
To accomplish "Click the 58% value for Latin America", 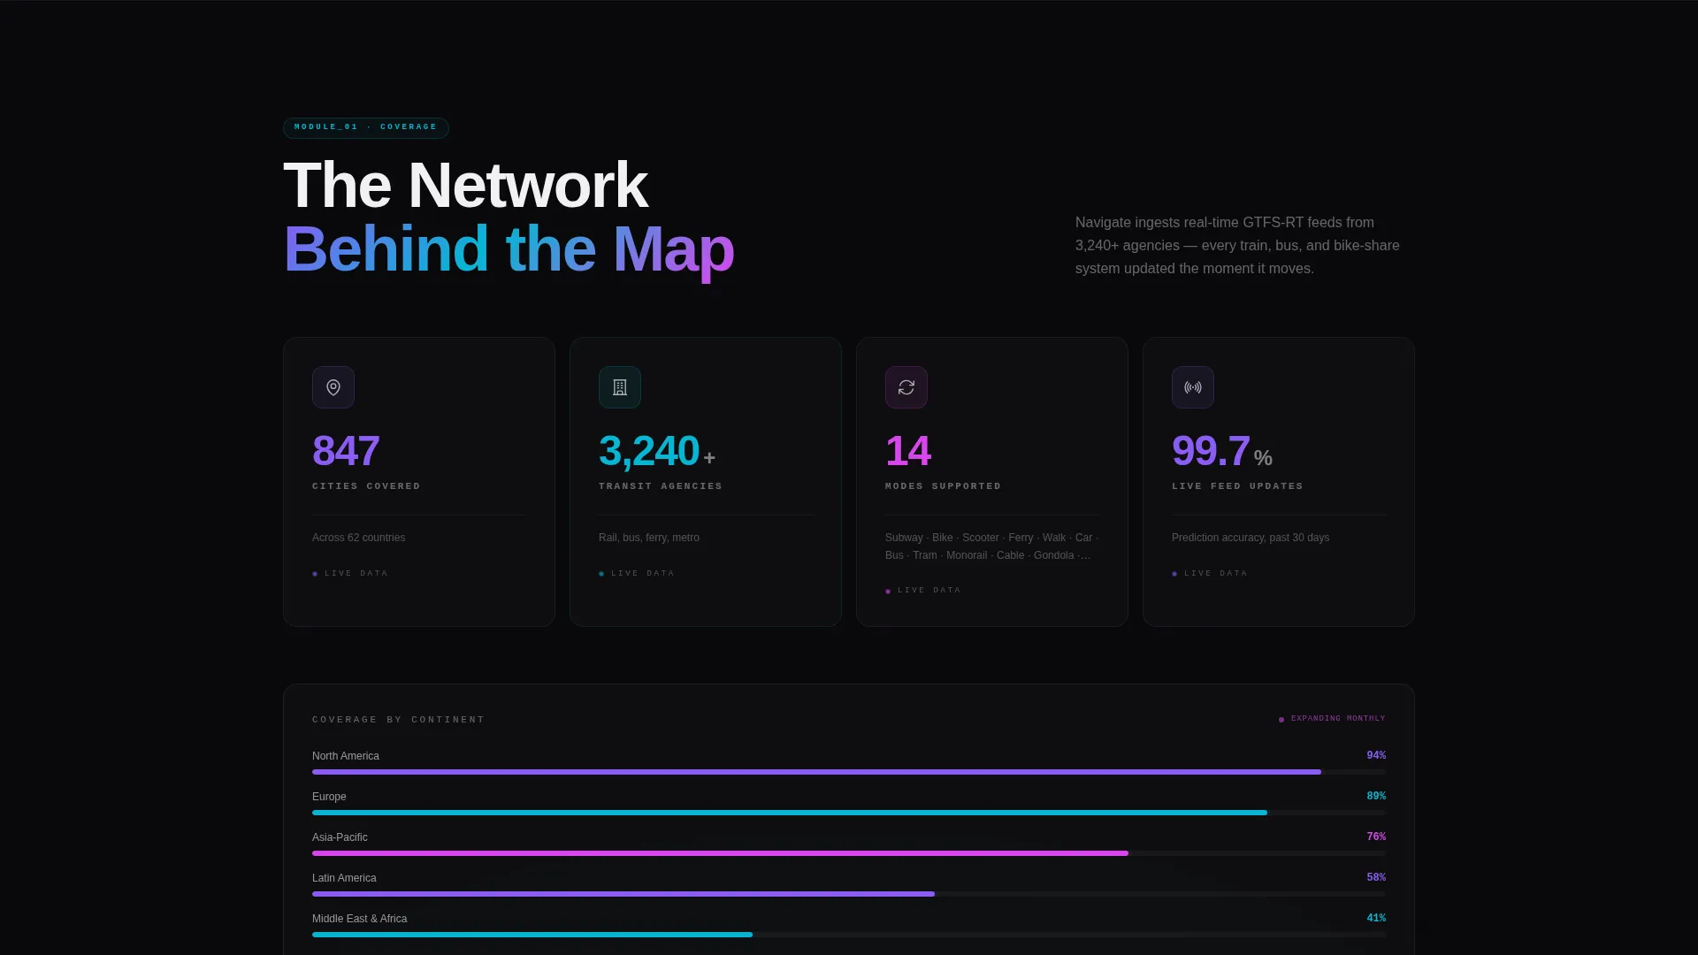I will pyautogui.click(x=1376, y=877).
